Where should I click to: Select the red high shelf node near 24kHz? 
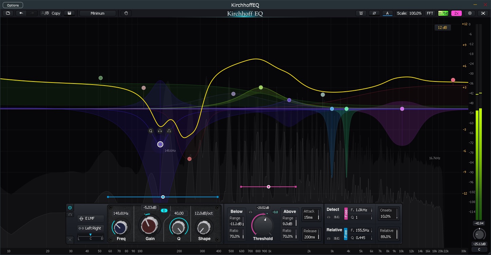(x=453, y=80)
